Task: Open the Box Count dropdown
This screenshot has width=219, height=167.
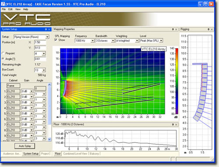Action: point(44,70)
